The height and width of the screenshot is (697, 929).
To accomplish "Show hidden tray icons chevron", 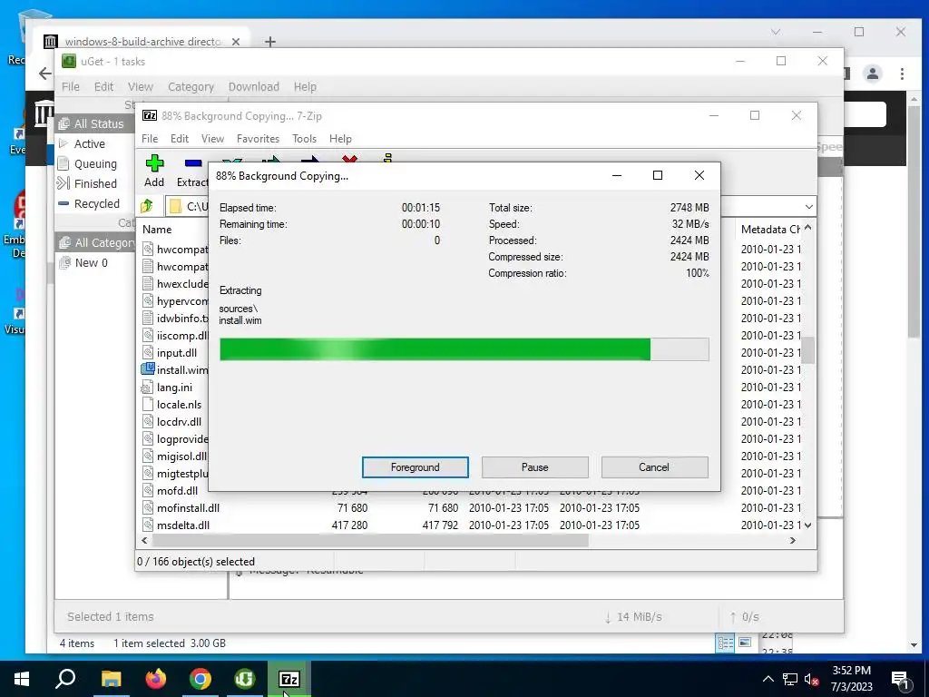I will click(x=768, y=679).
